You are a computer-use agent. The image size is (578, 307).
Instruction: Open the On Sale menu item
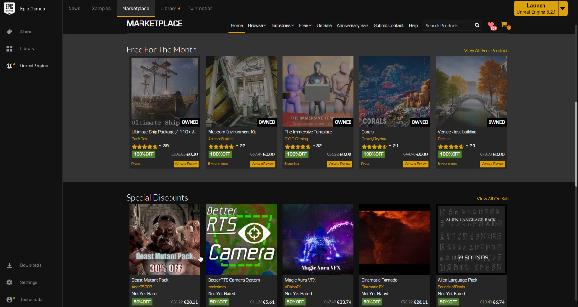pos(324,25)
